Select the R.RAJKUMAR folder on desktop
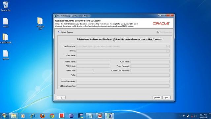211x119 pixels. pos(5,38)
